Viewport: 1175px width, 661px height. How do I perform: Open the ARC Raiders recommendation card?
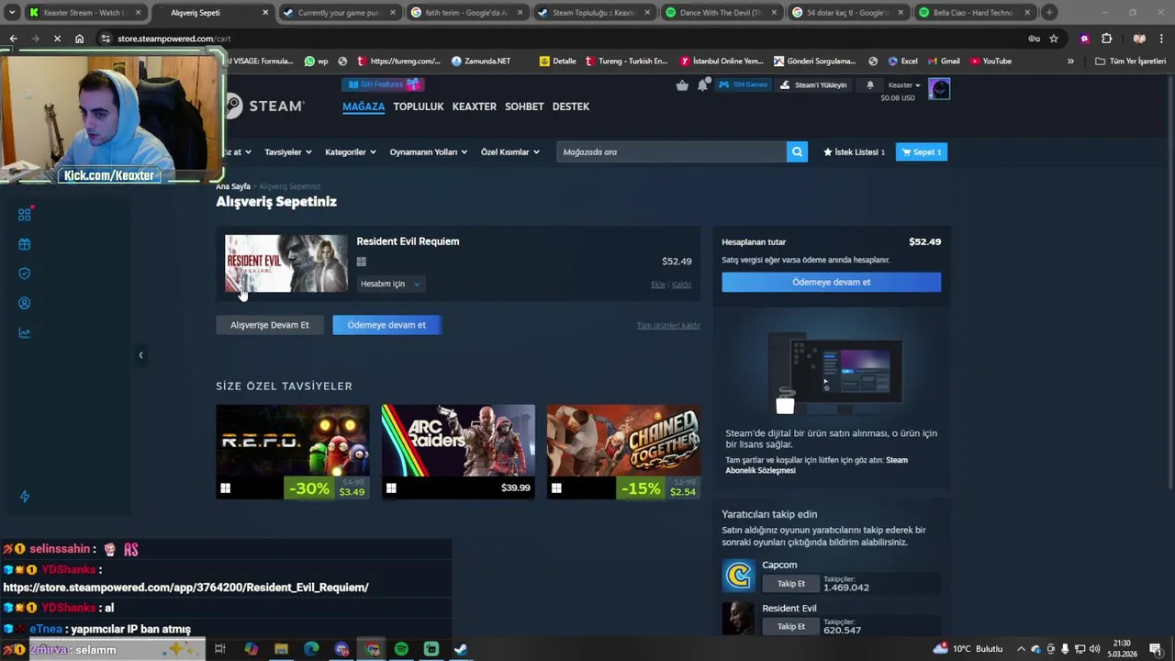458,452
